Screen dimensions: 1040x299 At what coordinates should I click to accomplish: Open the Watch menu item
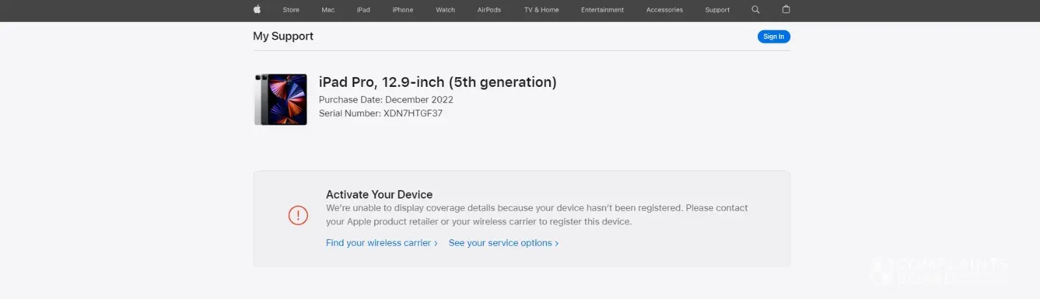click(x=445, y=10)
